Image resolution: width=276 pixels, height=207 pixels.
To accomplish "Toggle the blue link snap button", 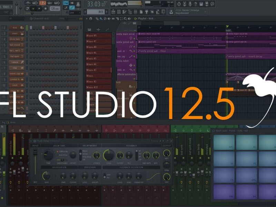I will pyautogui.click(x=72, y=8).
